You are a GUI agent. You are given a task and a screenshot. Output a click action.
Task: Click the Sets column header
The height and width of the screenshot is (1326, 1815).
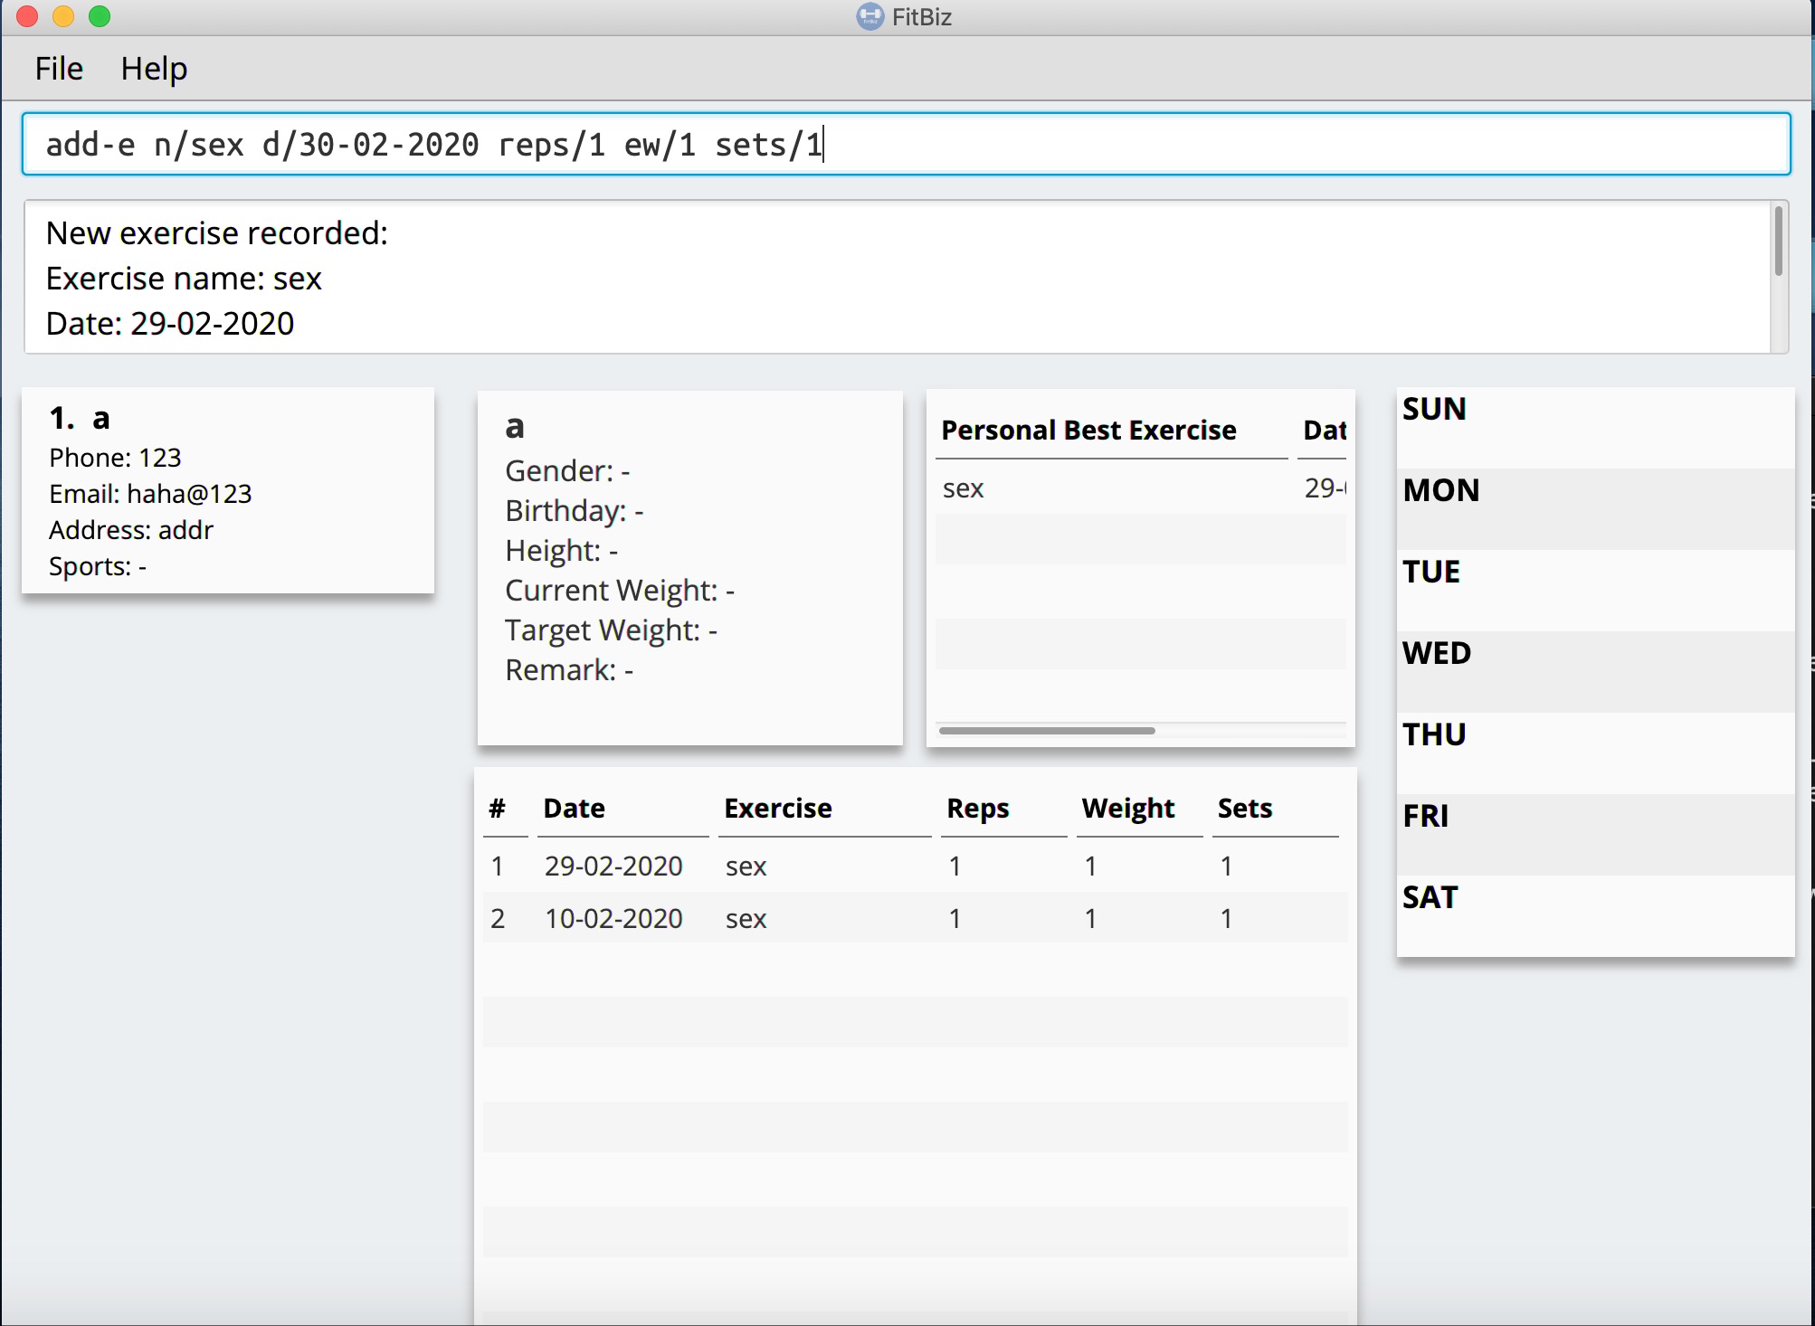[1245, 808]
